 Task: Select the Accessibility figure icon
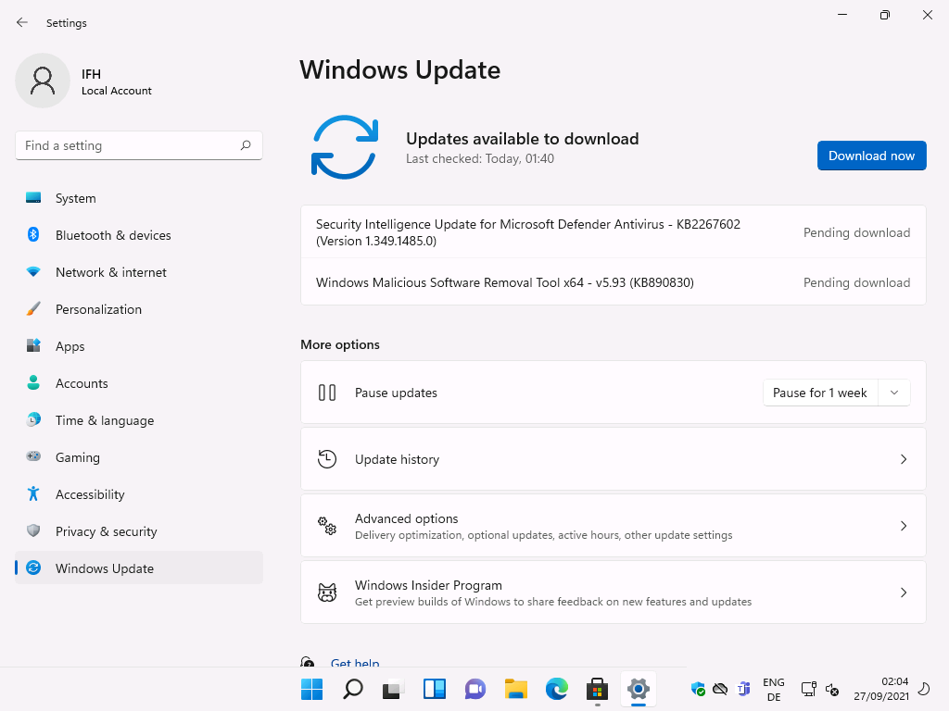33,494
